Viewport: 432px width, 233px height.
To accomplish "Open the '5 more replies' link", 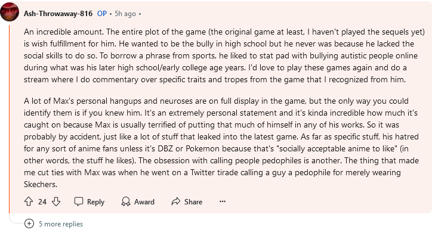I will [x=61, y=224].
